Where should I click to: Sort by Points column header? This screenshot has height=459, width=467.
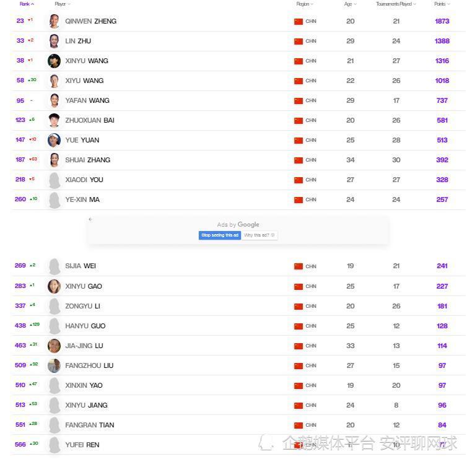click(x=442, y=4)
